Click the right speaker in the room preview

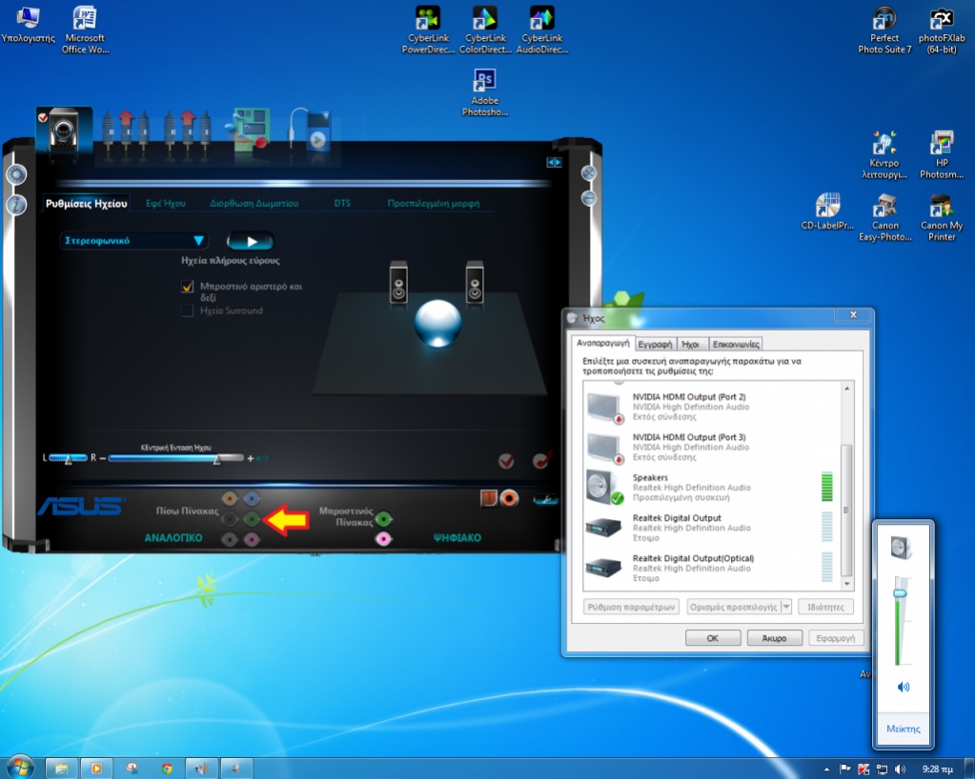[475, 282]
